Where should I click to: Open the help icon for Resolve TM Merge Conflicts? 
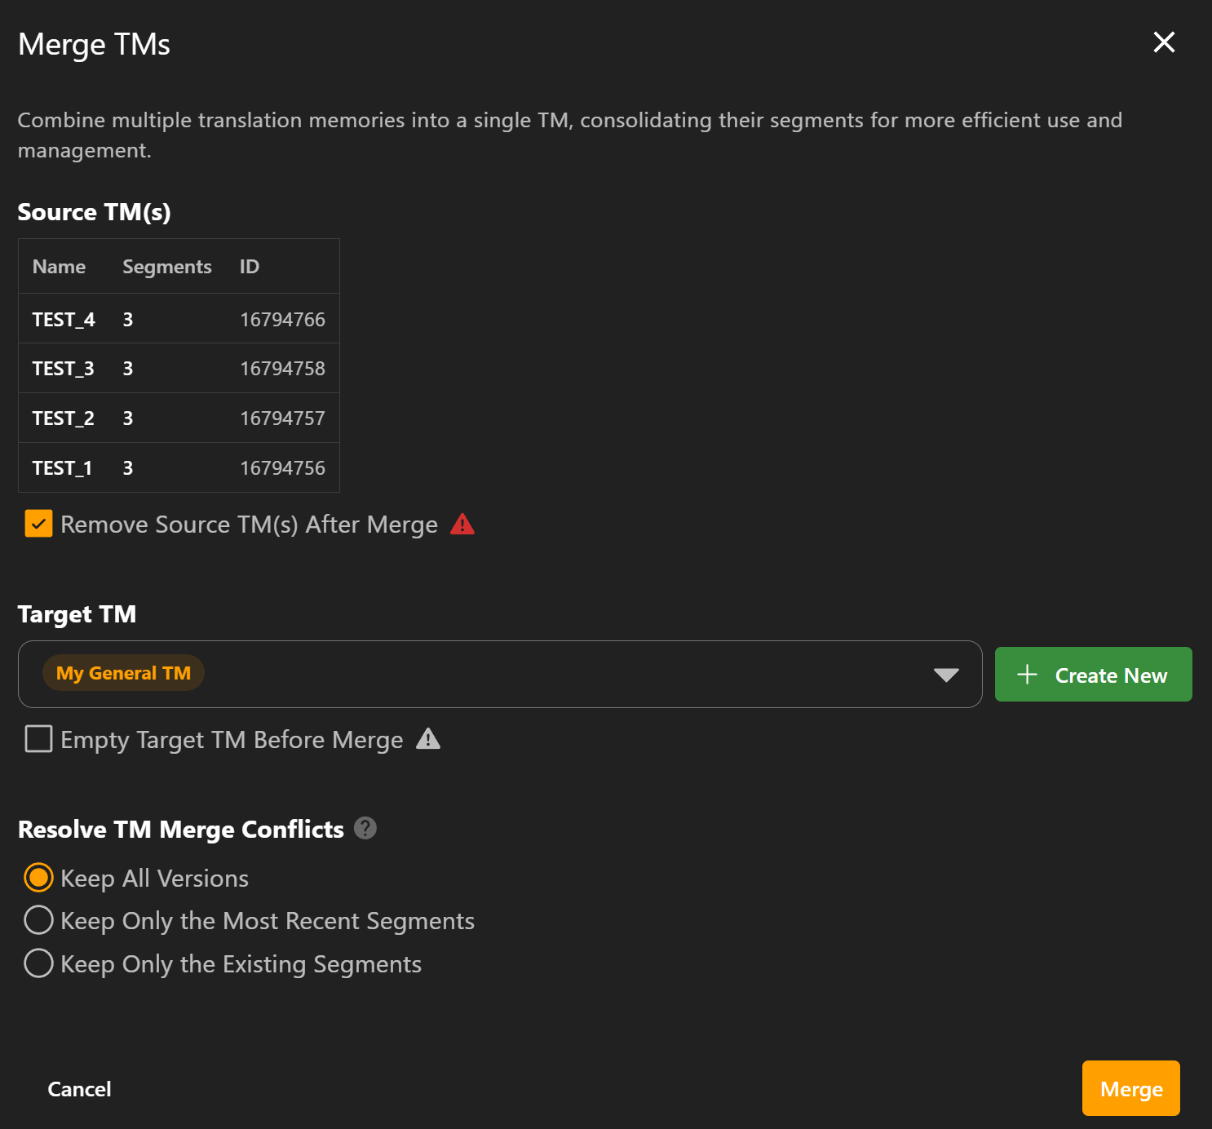coord(365,829)
